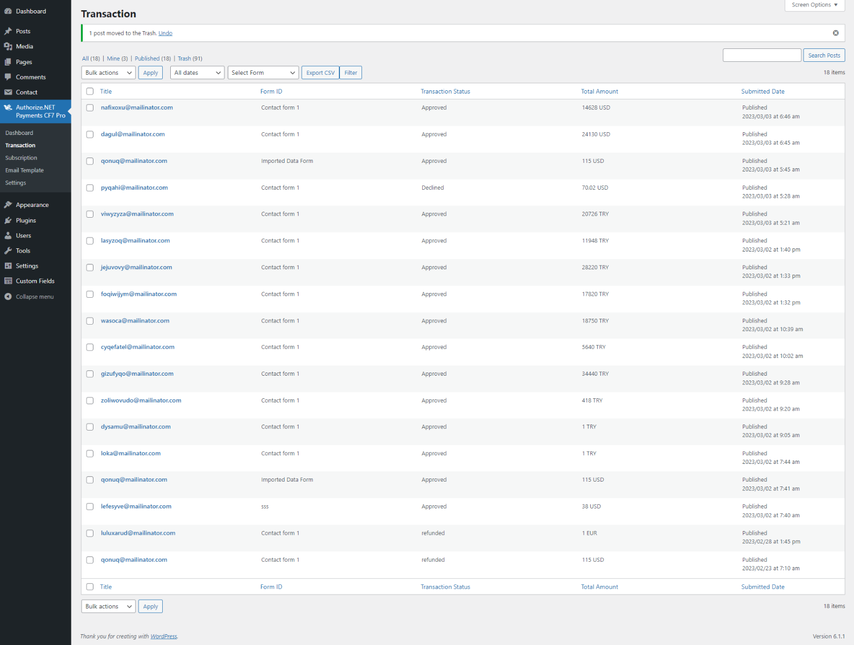The image size is (854, 645).
Task: Click the Posts pushpin icon
Action: click(8, 31)
